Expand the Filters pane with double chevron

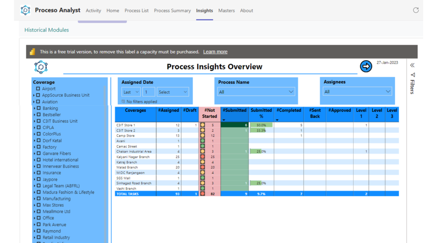tap(412, 65)
